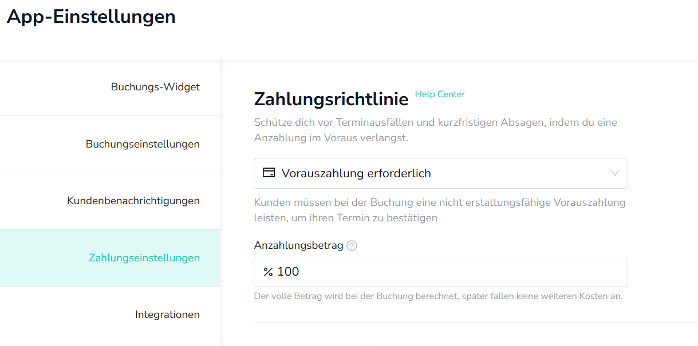Click the Zahlungsrichtlinie heading
This screenshot has width=698, height=346.
point(331,99)
